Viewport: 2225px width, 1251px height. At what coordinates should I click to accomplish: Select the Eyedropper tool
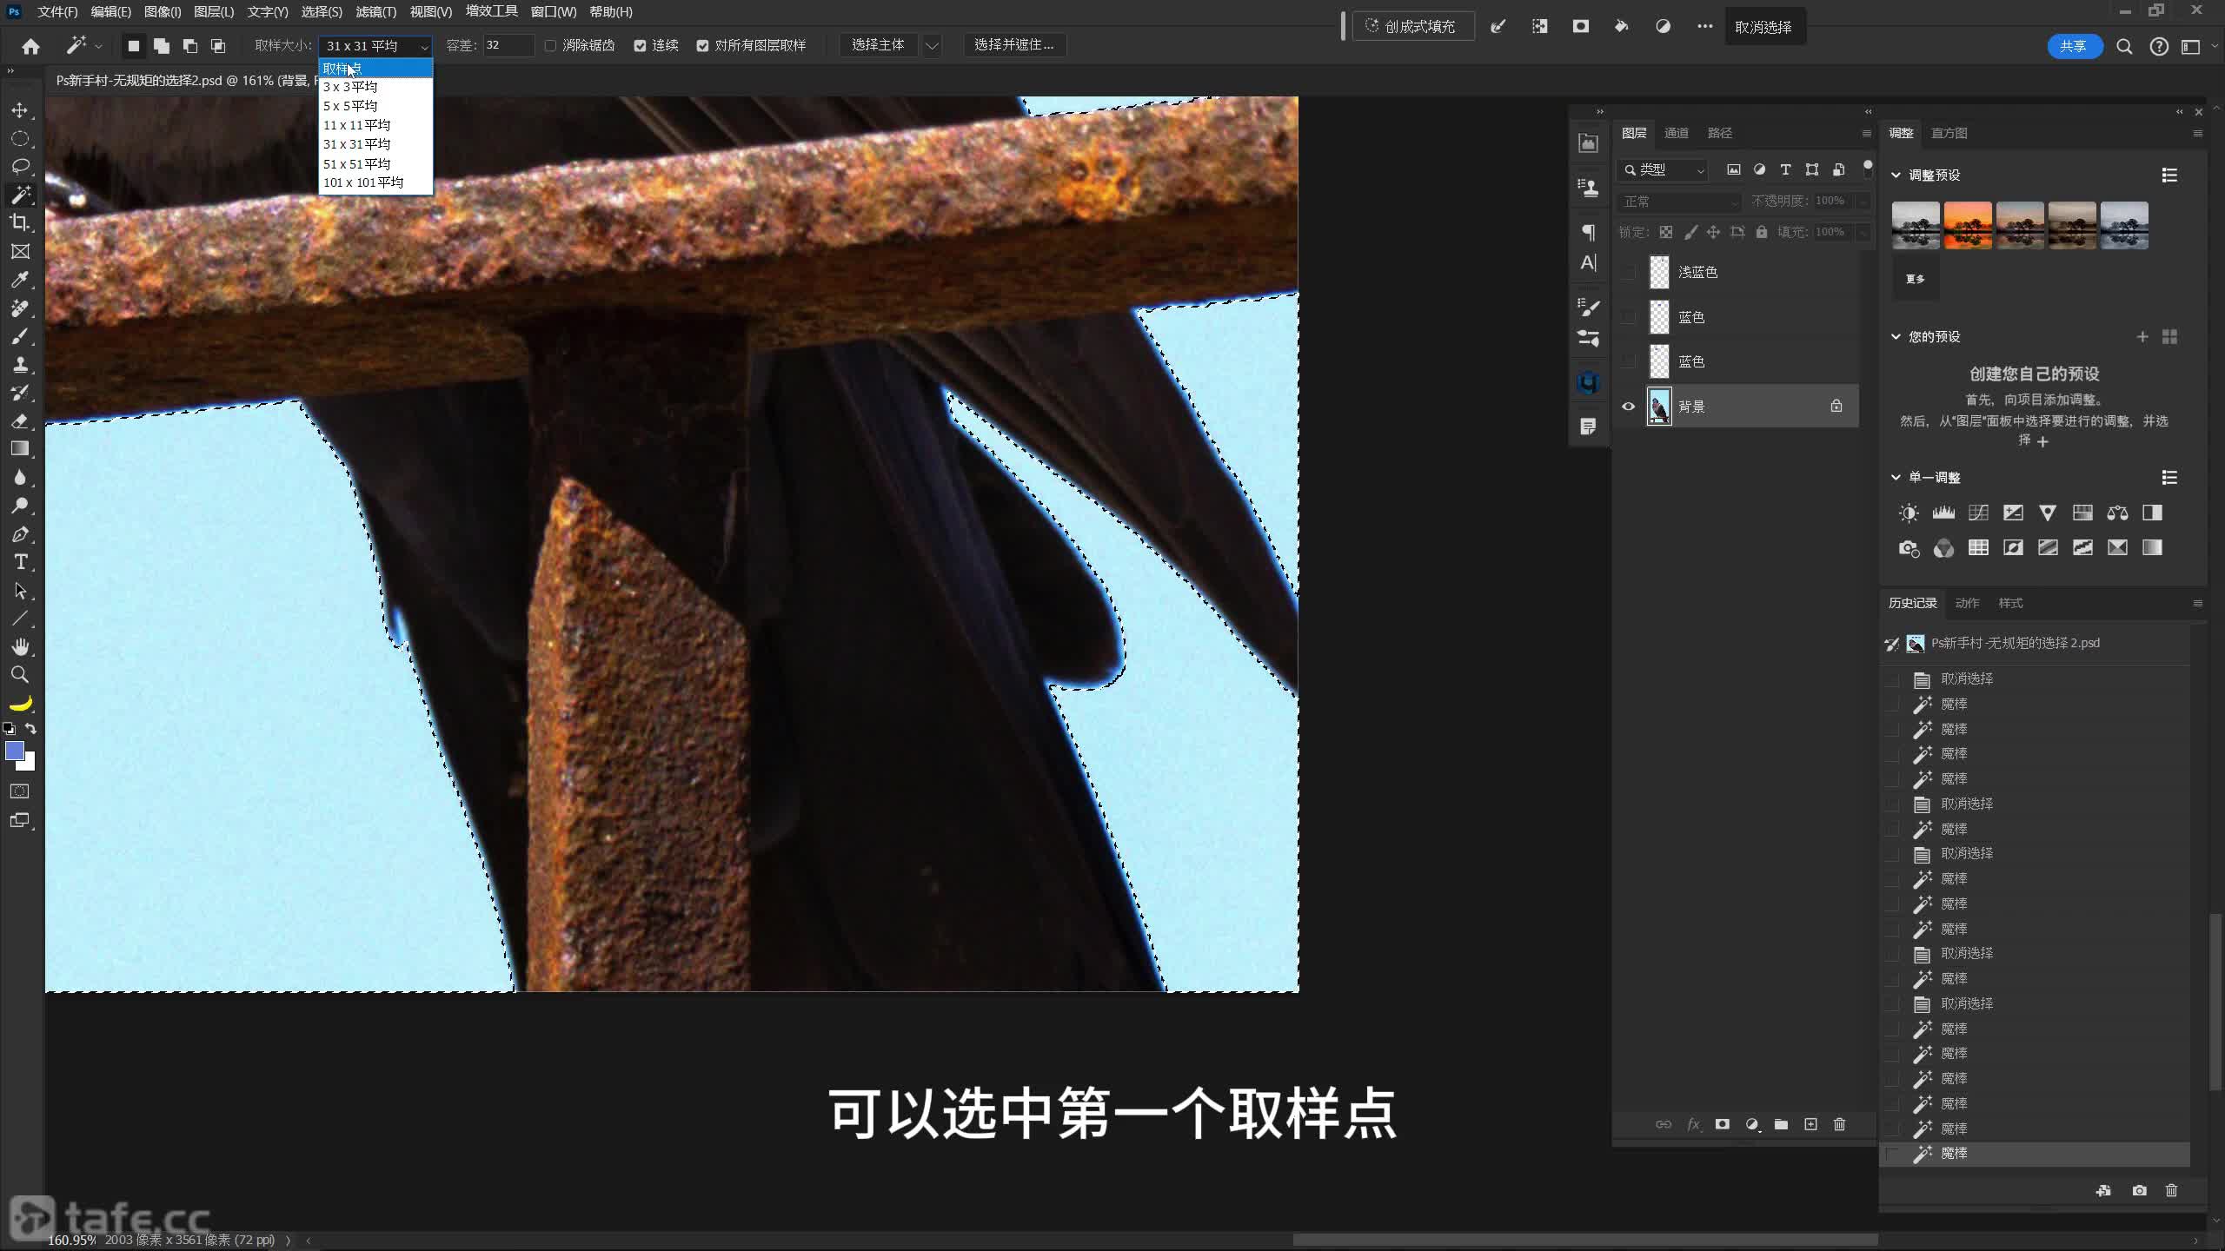click(19, 280)
